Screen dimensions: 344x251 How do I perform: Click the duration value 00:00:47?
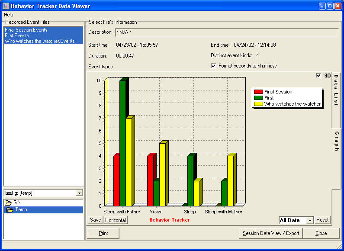[125, 56]
